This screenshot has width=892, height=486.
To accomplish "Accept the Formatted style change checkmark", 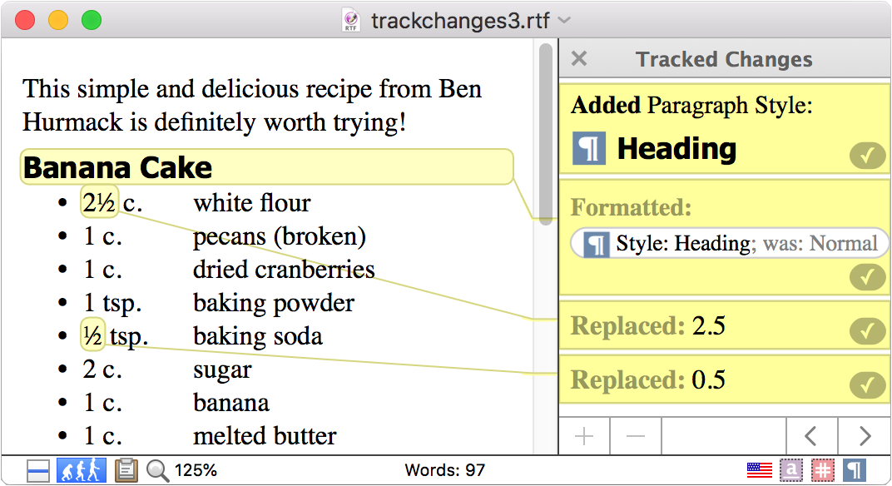I will pyautogui.click(x=867, y=277).
